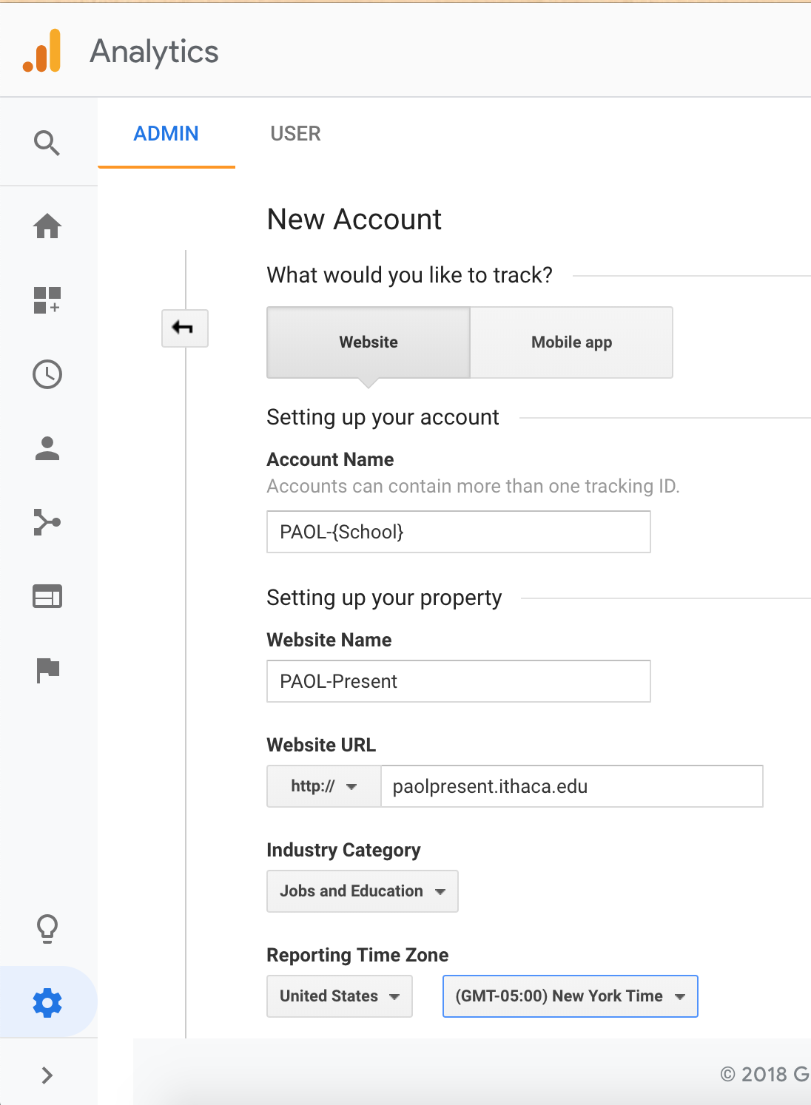The image size is (811, 1105).
Task: Click the Admin gear icon
Action: point(47,1003)
